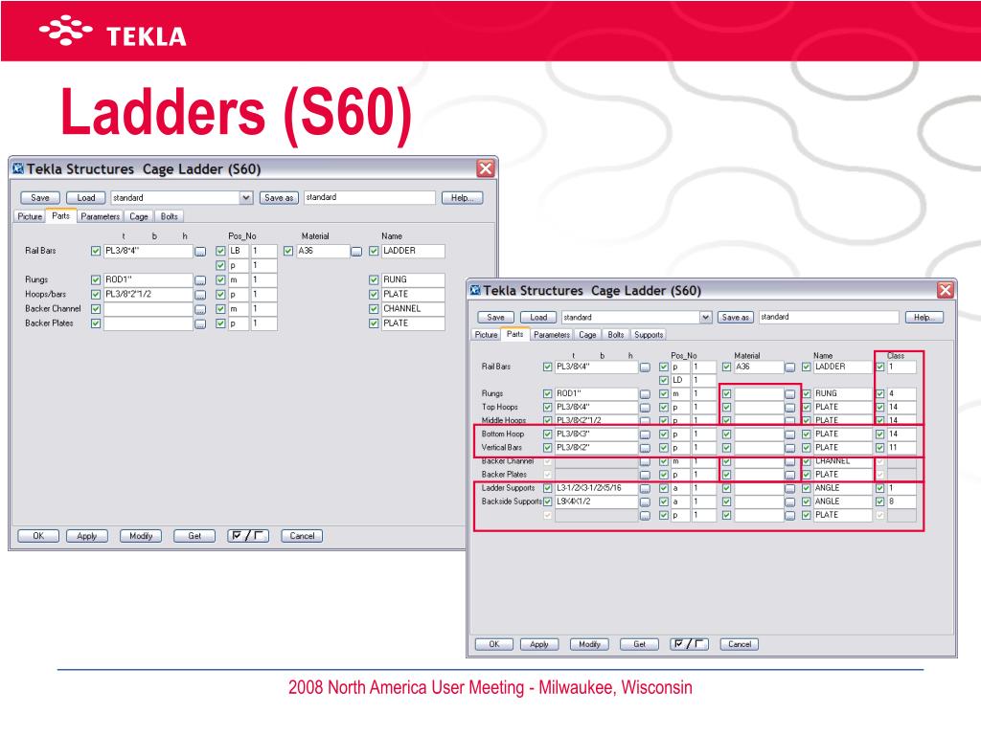Open the Bolts tab in left dialog
Image resolution: width=981 pixels, height=735 pixels.
169,217
